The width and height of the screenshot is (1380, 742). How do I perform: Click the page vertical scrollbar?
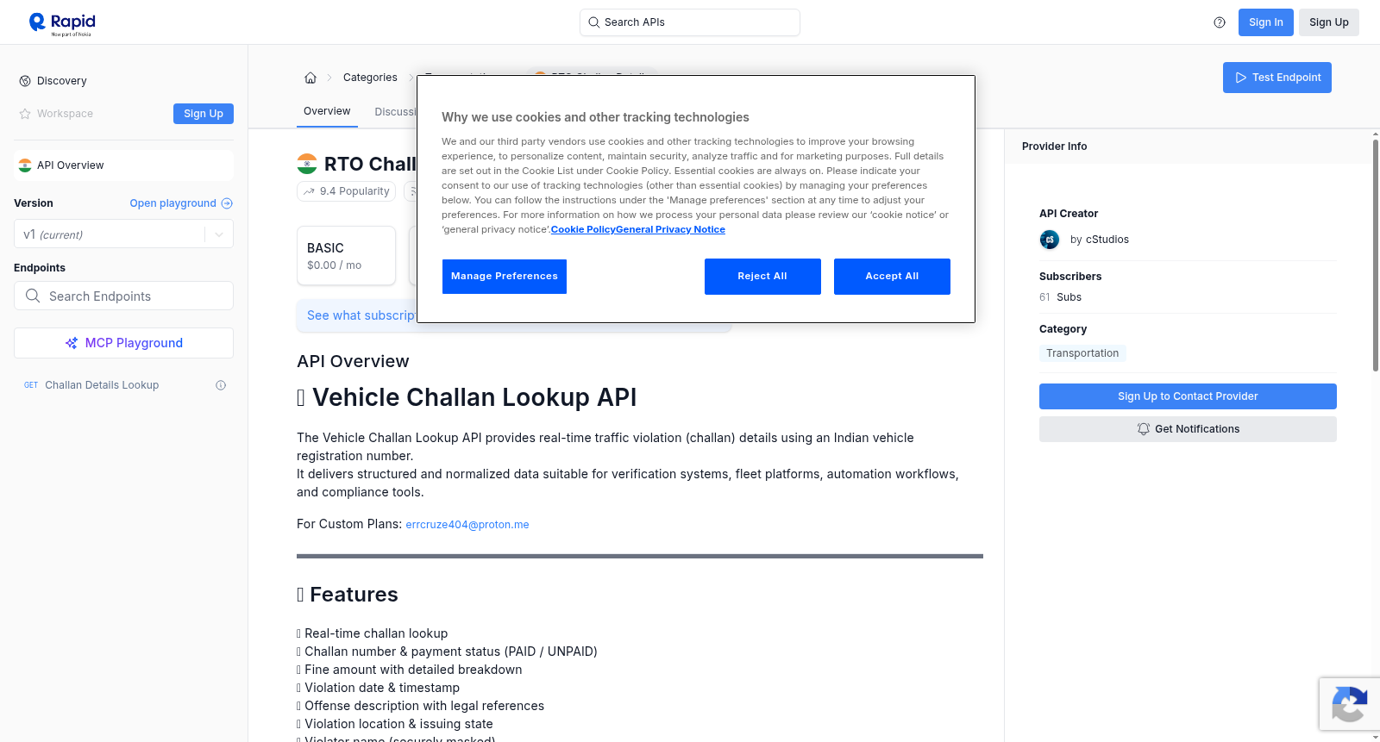tap(1375, 255)
